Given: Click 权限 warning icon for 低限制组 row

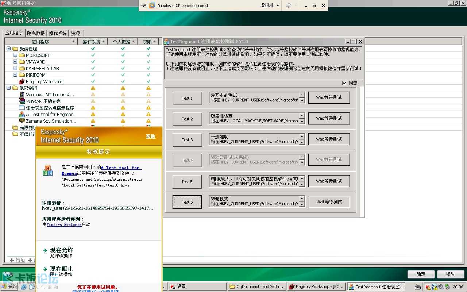Looking at the screenshot, I should pyautogui.click(x=148, y=88).
